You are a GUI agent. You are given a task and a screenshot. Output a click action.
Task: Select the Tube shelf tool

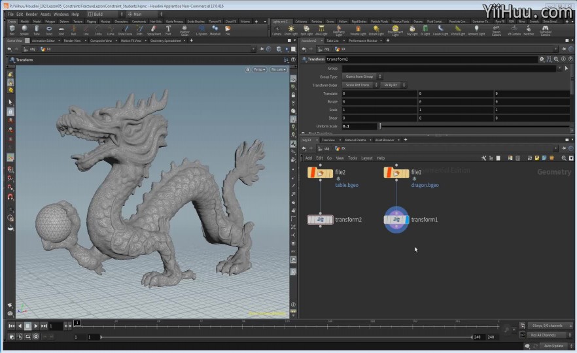37,30
